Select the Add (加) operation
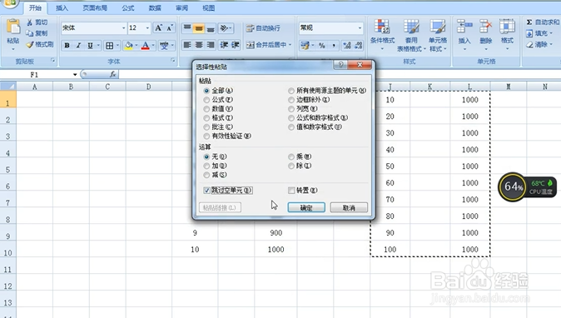 [x=206, y=166]
